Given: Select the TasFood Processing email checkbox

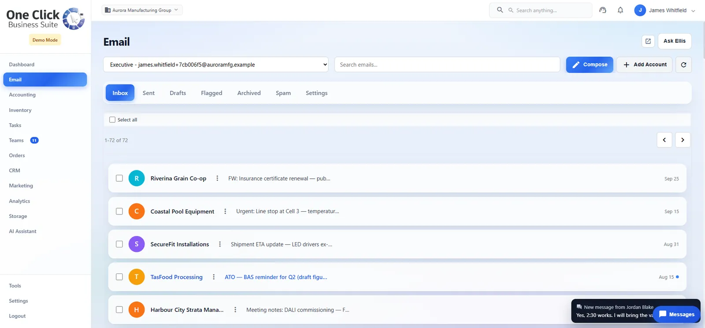Looking at the screenshot, I should click(119, 277).
